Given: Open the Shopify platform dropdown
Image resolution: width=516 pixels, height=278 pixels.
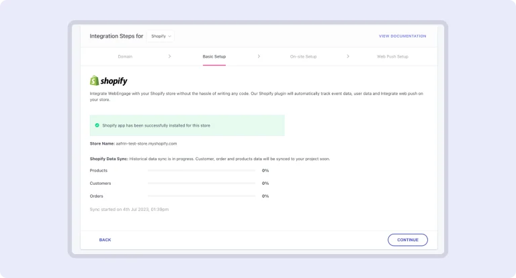Looking at the screenshot, I should click(161, 36).
